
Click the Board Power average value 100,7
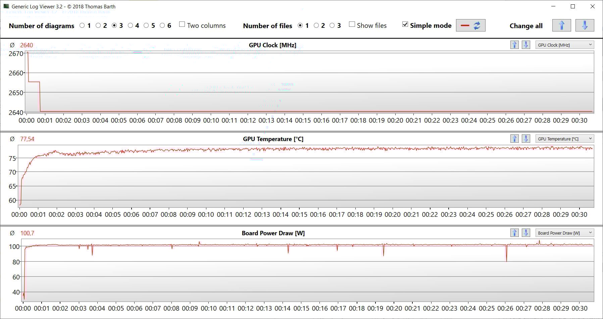pyautogui.click(x=27, y=233)
